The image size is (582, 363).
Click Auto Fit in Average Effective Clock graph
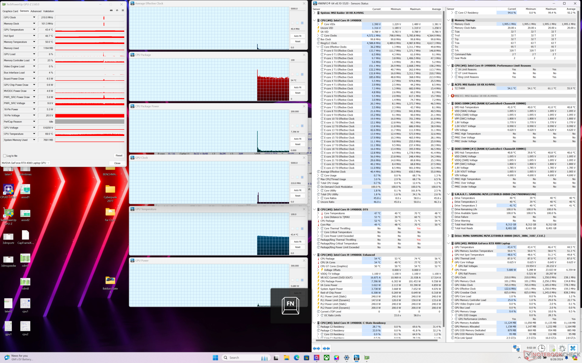pyautogui.click(x=298, y=36)
